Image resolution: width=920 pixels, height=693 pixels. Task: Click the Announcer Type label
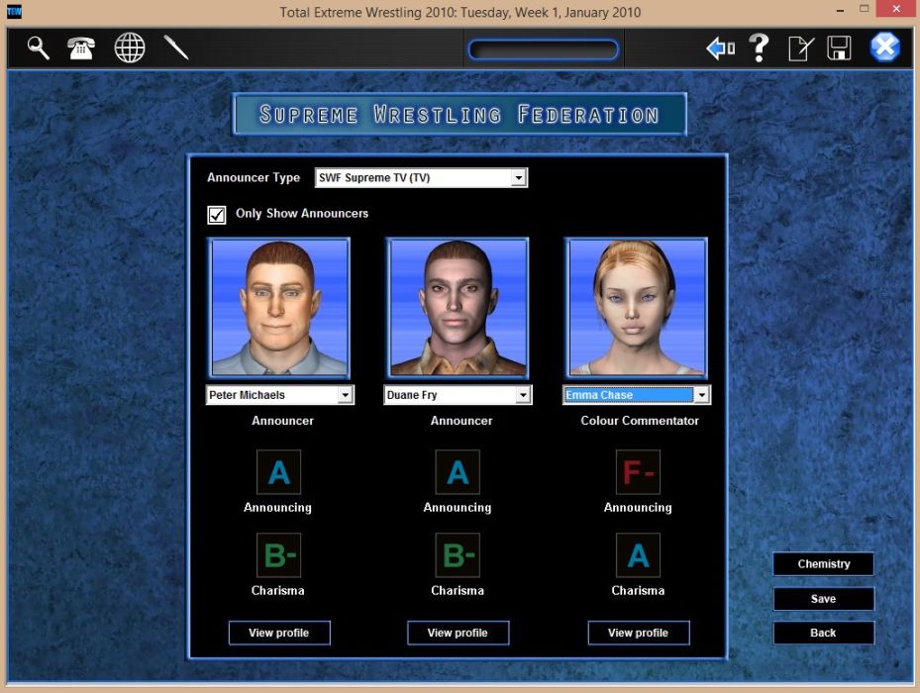(x=254, y=178)
